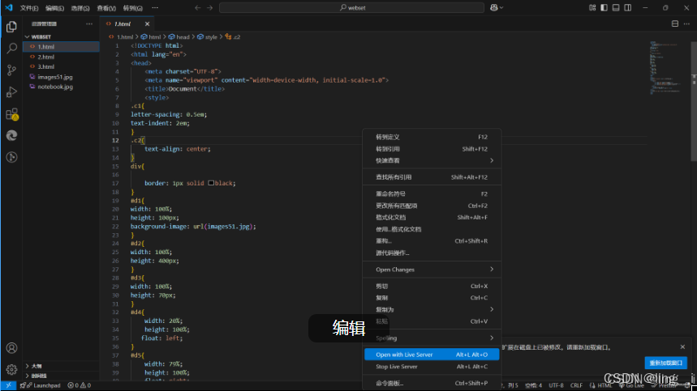697x391 pixels.
Task: Open the Copilot dropdown arrow in title bar
Action: click(x=501, y=7)
